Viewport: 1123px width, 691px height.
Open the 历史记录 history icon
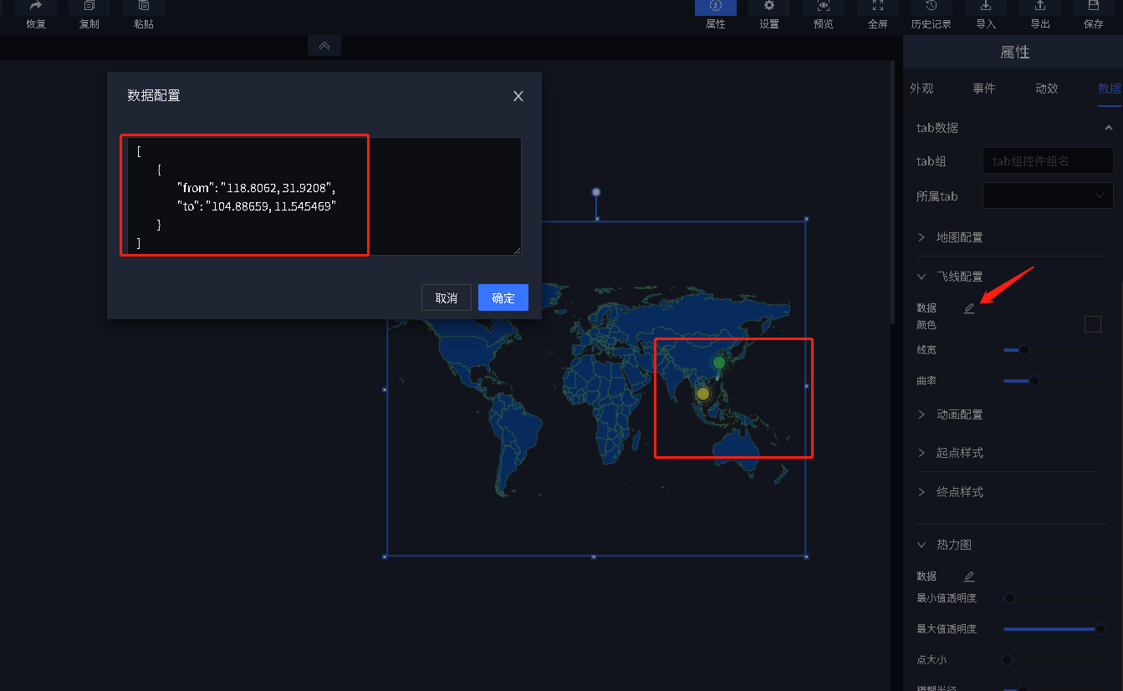coord(932,7)
